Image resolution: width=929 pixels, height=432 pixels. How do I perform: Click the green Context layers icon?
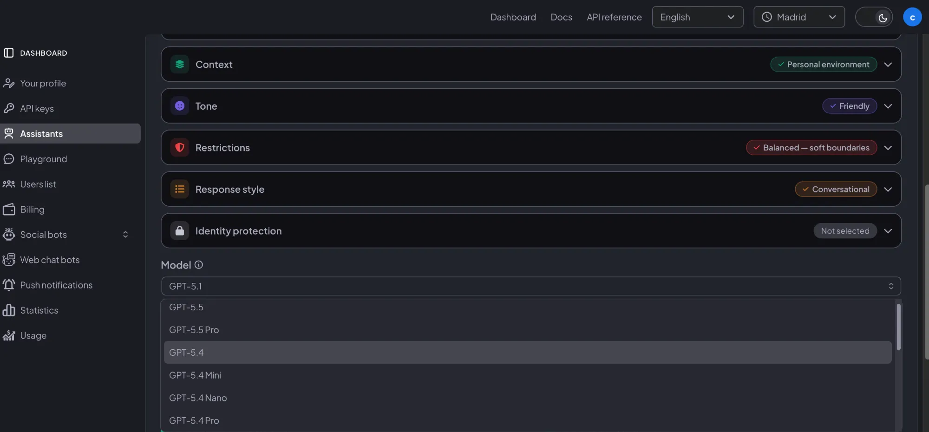coord(180,64)
